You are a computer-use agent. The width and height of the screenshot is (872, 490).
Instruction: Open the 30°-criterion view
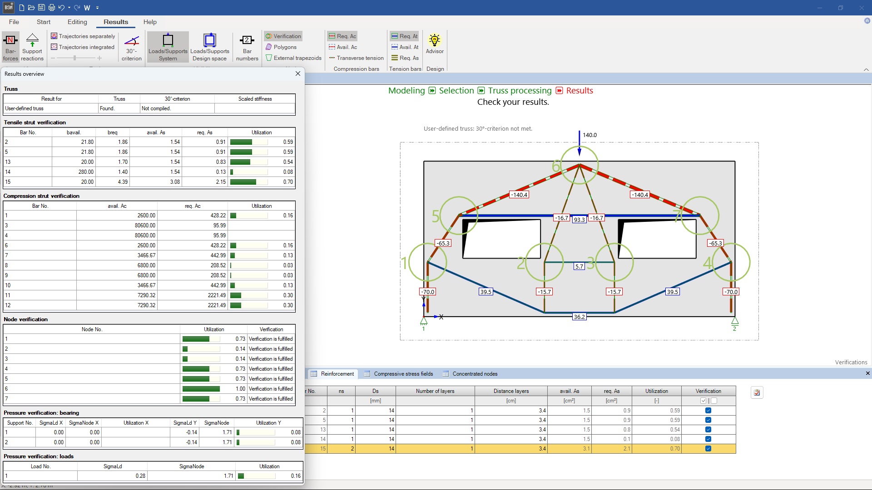(x=131, y=47)
